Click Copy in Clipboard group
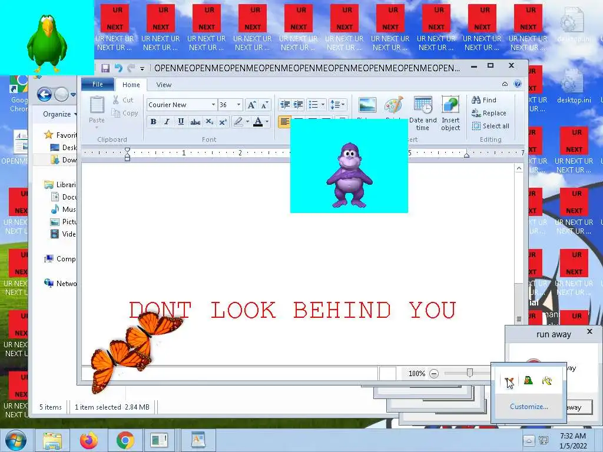This screenshot has height=452, width=603. 125,113
